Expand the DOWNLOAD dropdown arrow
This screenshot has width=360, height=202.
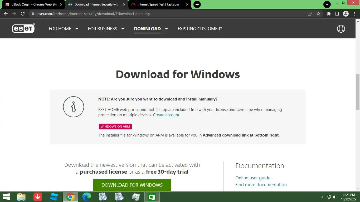click(x=167, y=29)
